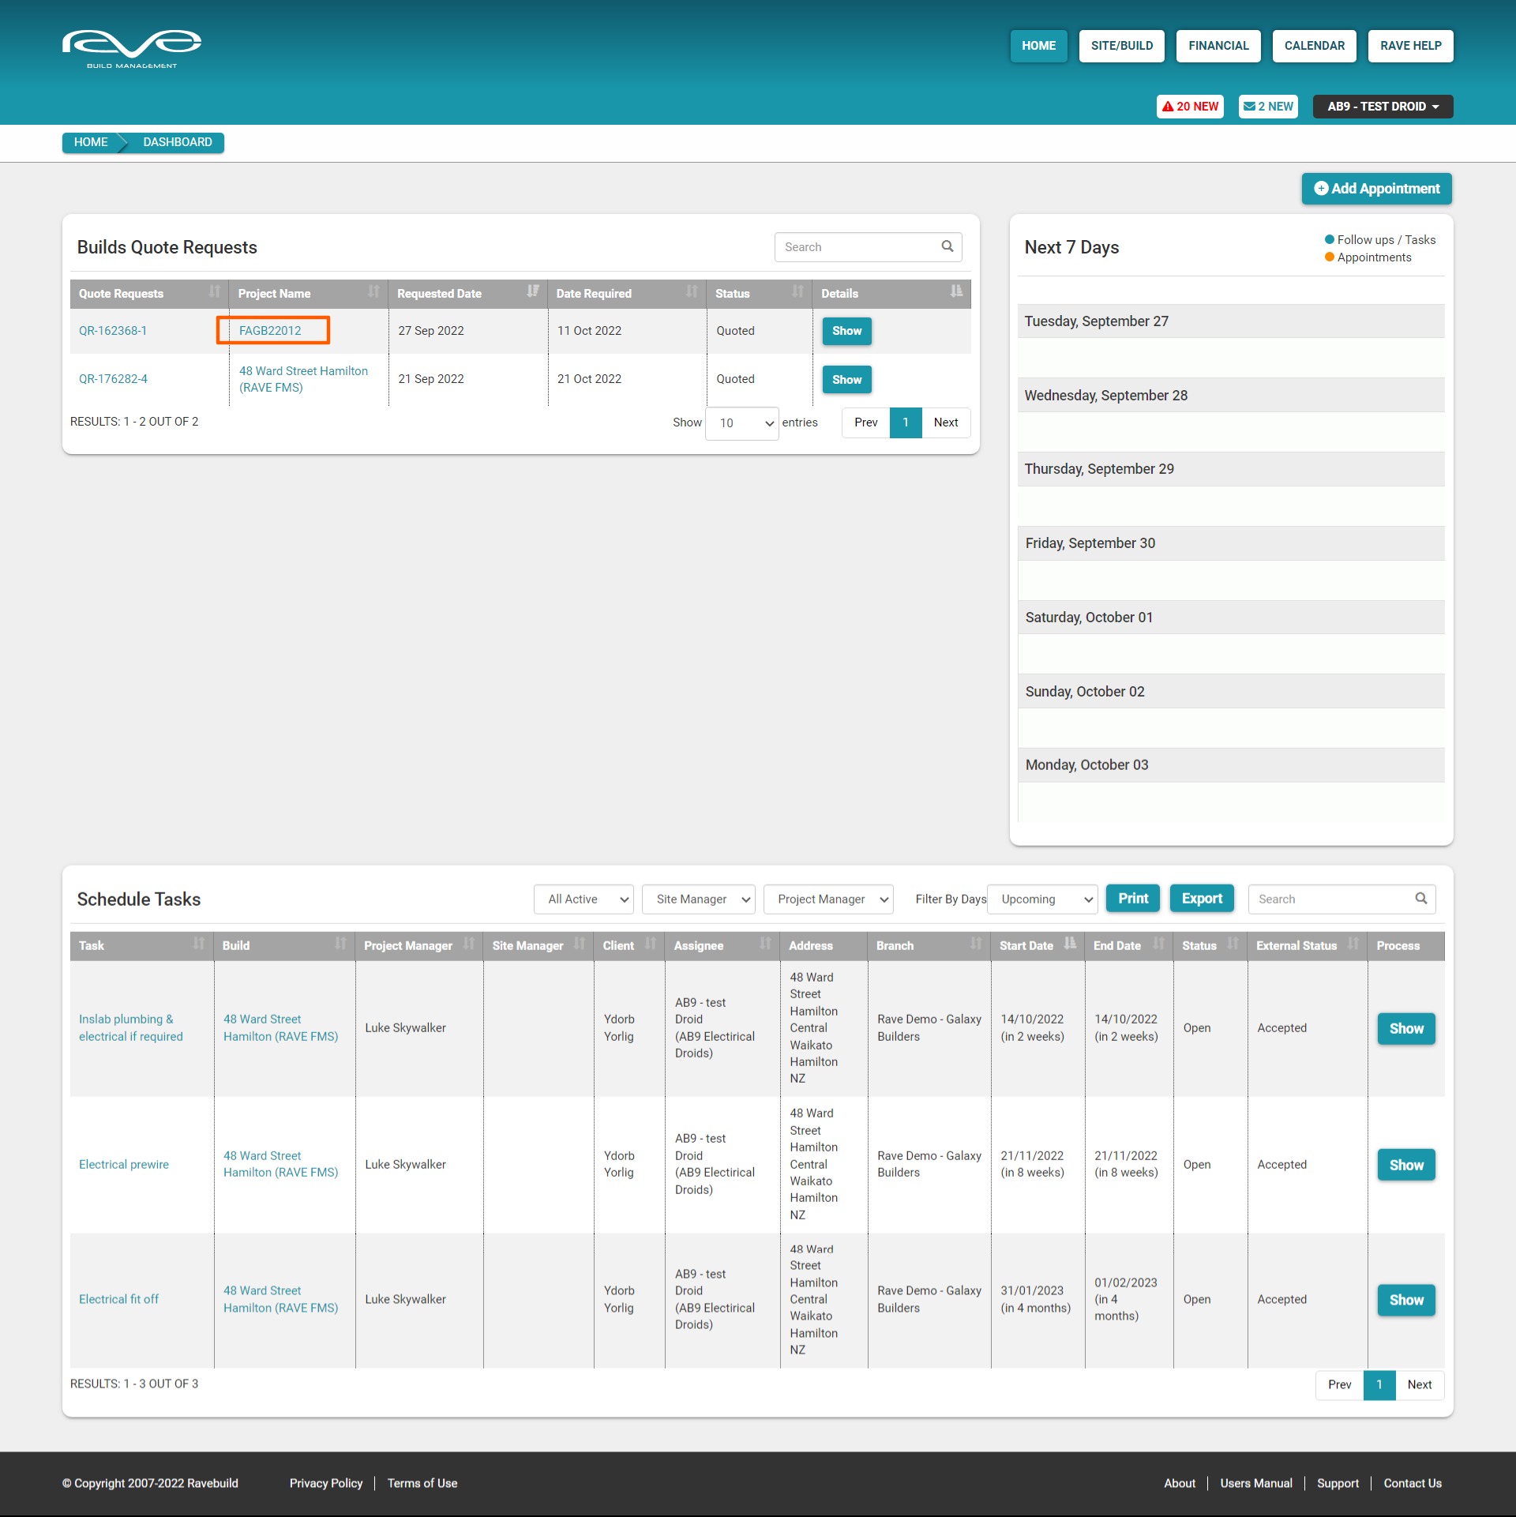Open the show 10 entries dropdown

click(x=741, y=423)
